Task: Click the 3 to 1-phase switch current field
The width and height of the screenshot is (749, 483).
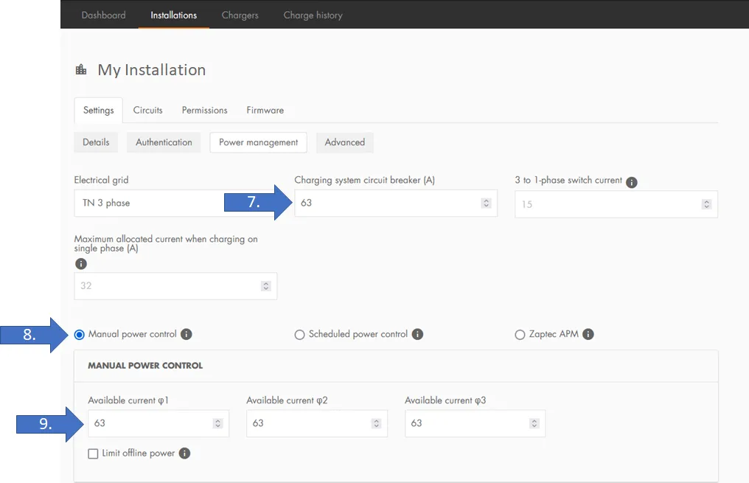Action: point(616,204)
